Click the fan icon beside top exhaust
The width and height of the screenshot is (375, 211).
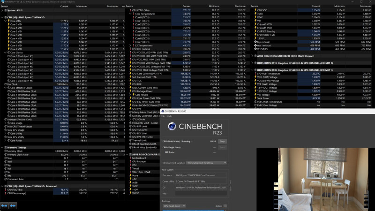255,42
